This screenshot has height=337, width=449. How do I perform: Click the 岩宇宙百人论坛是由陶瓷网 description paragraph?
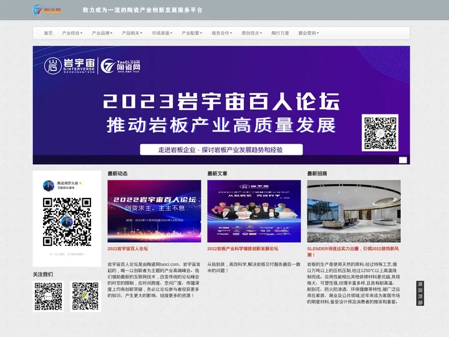click(154, 280)
